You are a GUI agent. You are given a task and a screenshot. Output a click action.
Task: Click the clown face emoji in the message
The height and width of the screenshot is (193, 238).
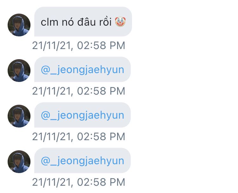point(120,22)
